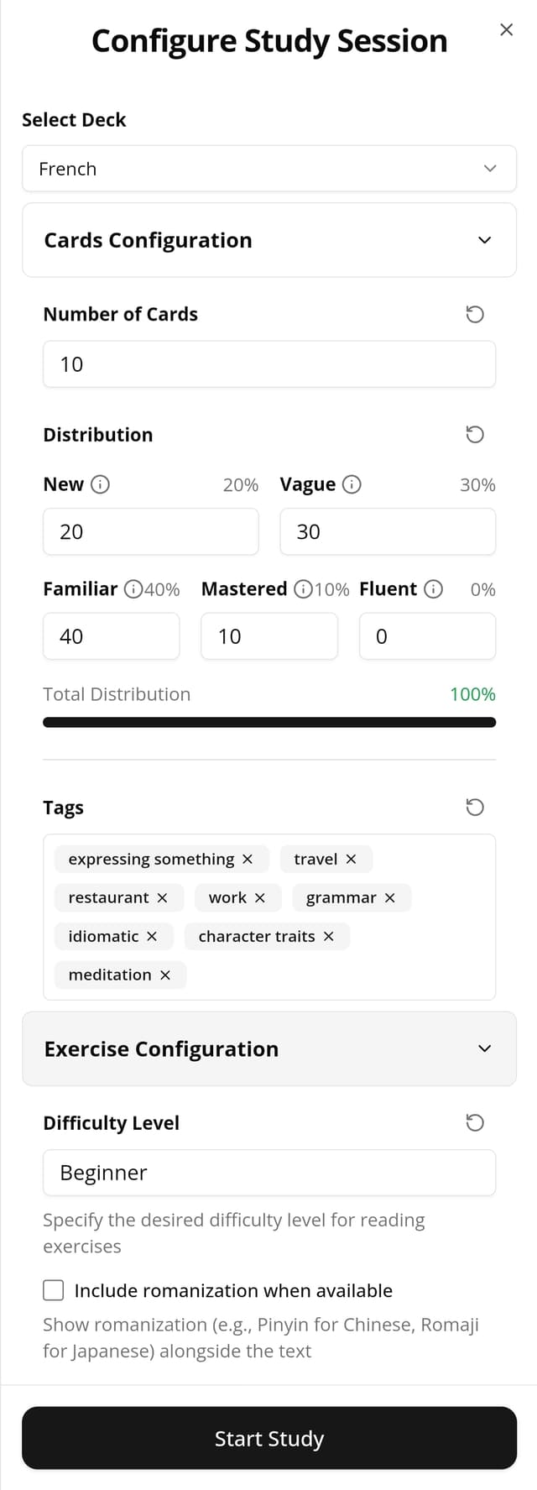Click the Total Distribution progress bar
Viewport: 537px width, 1490px height.
pos(269,722)
